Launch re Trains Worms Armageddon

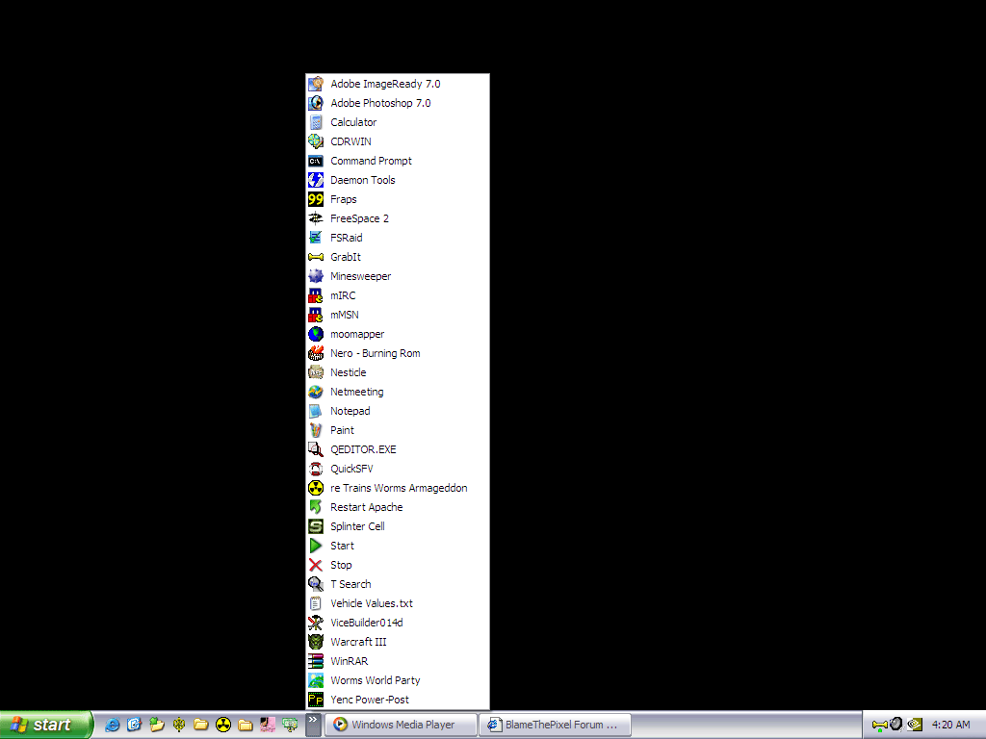[398, 488]
